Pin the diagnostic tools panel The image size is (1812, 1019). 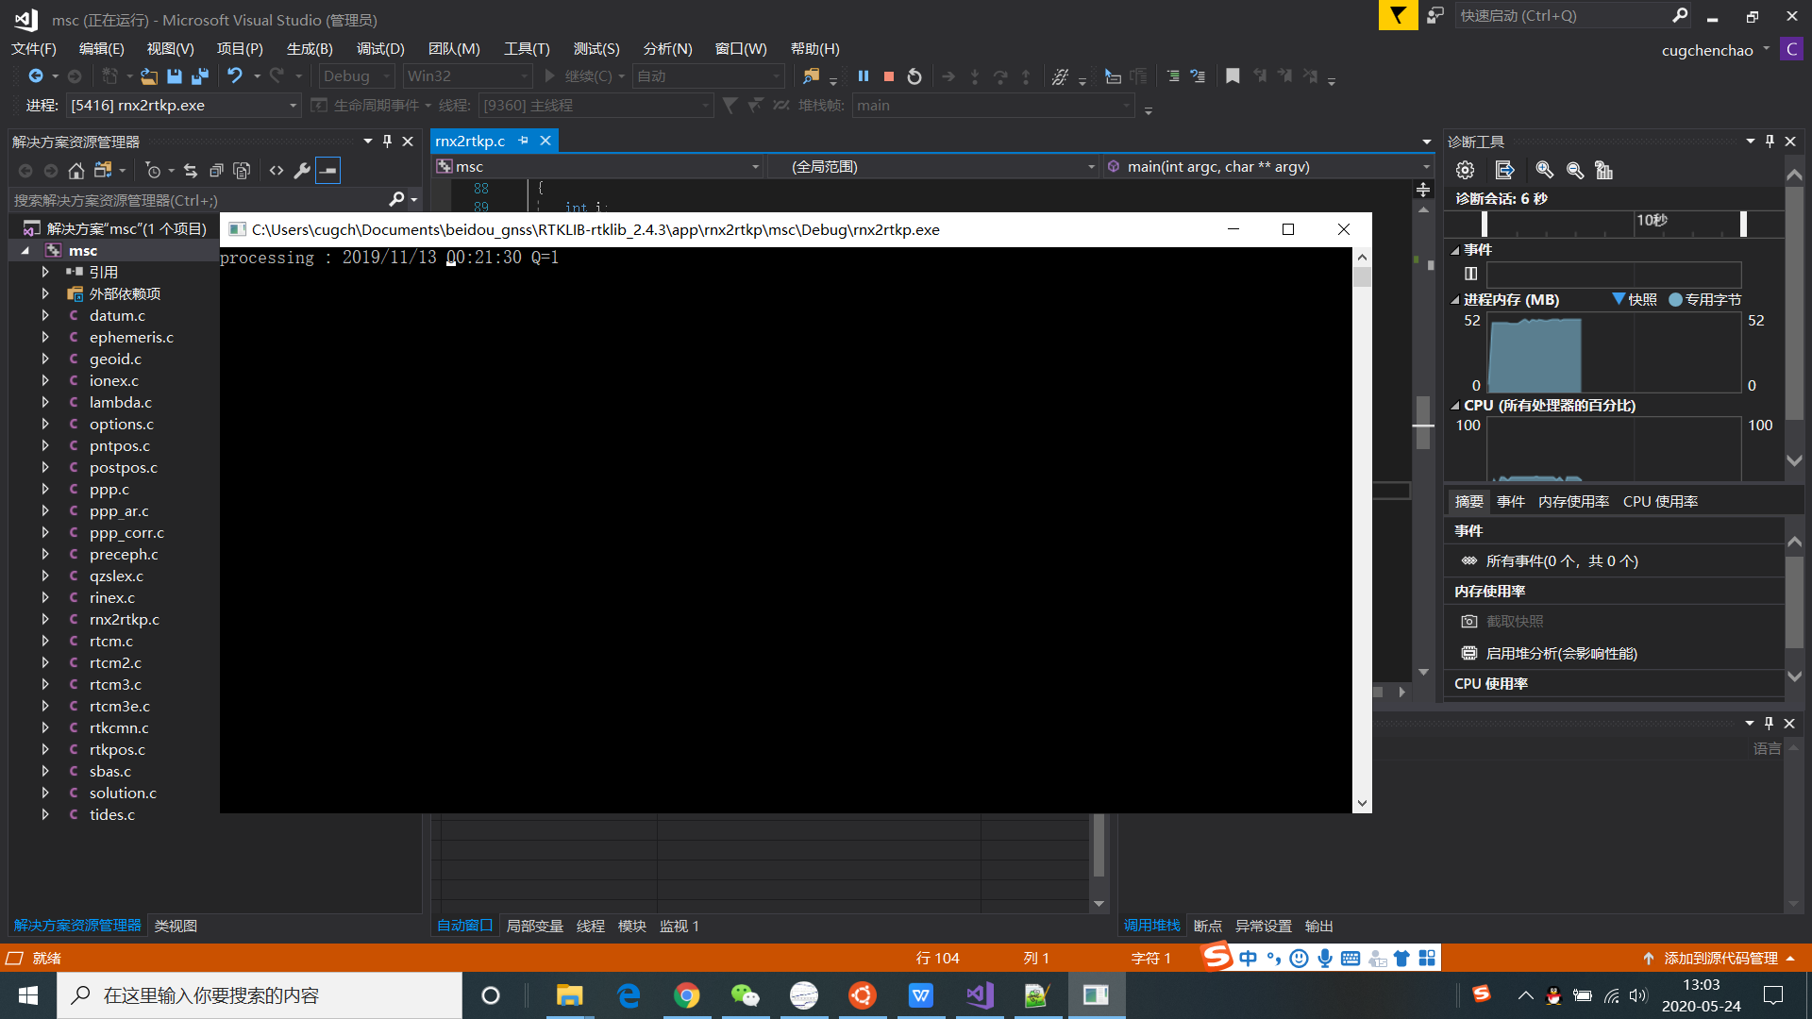pos(1770,141)
